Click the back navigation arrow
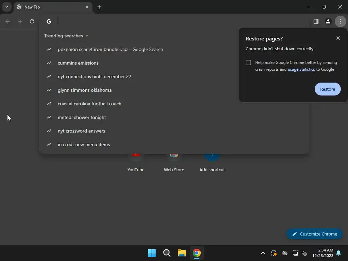The height and width of the screenshot is (261, 348). tap(7, 21)
